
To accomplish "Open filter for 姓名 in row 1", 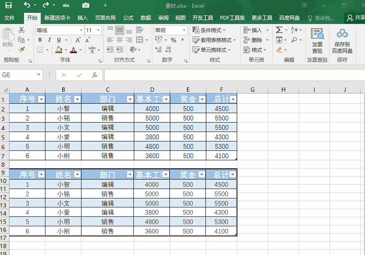I will pos(77,99).
